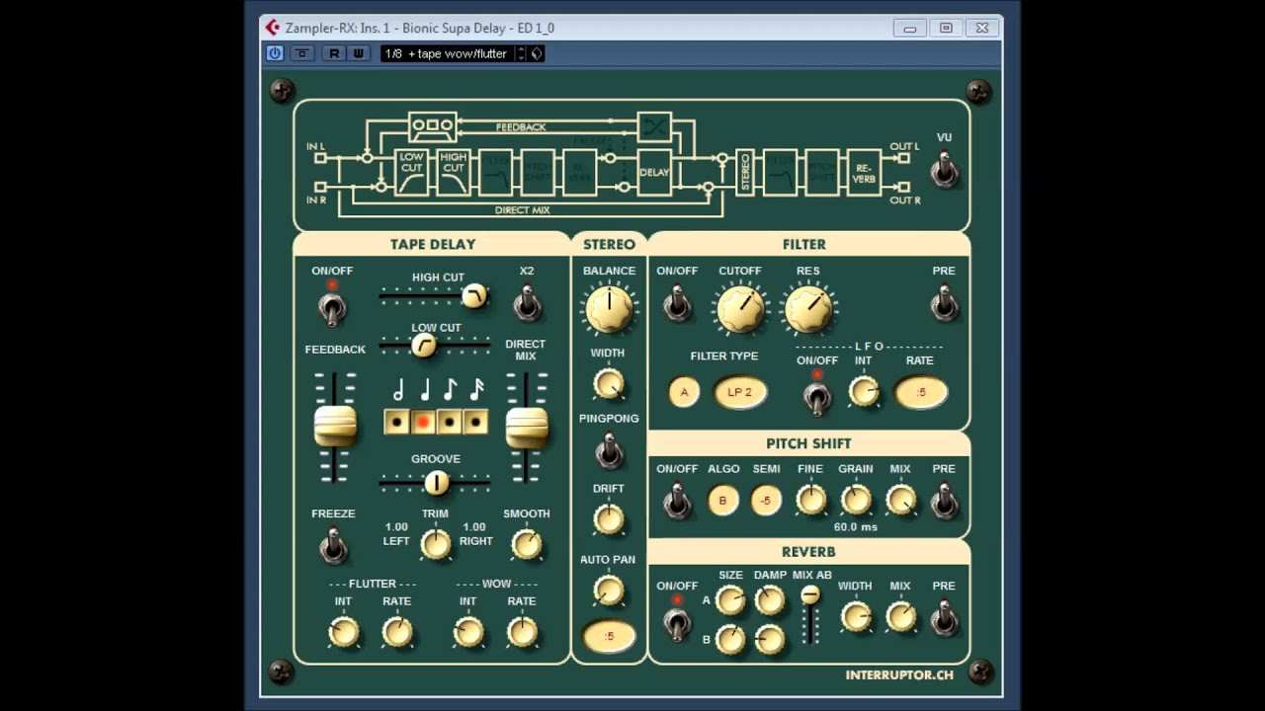Click the Reverb SIZE A knob
The width and height of the screenshot is (1265, 711).
pyautogui.click(x=730, y=599)
